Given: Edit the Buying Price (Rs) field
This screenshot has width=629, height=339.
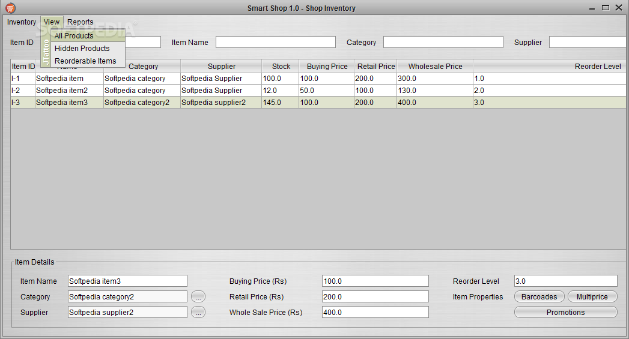Looking at the screenshot, I should (375, 281).
